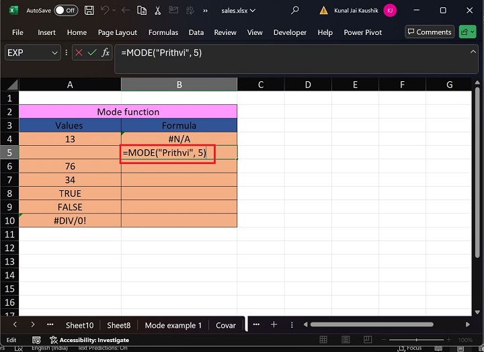Screen dimensions: 484x352
Task: Click the Excel app logo icon
Action: point(13,10)
